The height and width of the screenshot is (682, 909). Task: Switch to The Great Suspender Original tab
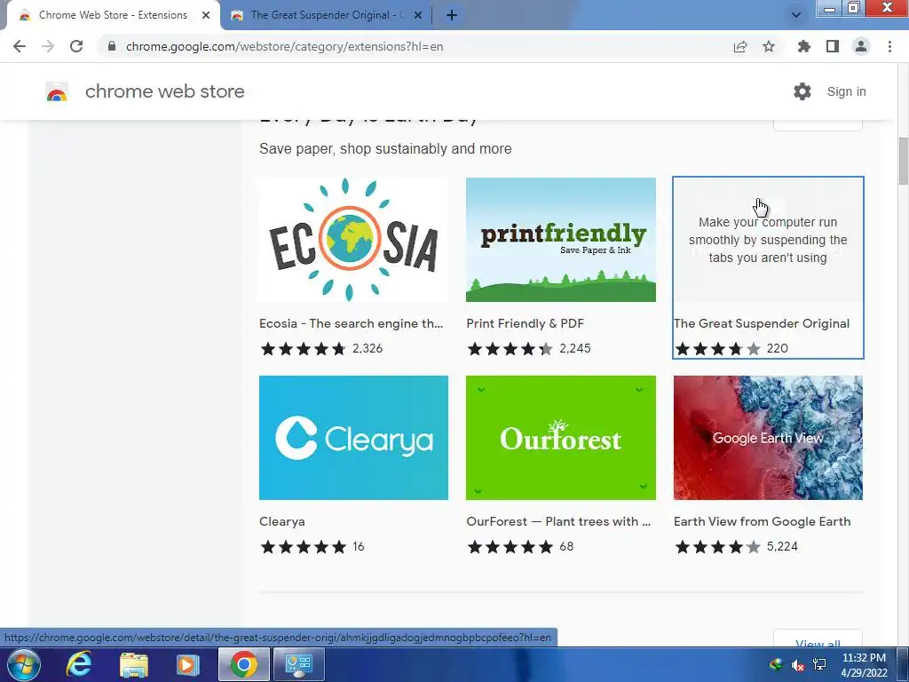pyautogui.click(x=327, y=15)
